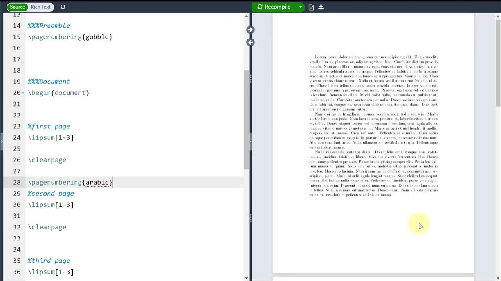Screen dimensions: 501x281
Task: Click the paragraph starting 'Nam dui ligula' in PDF
Action: [x=373, y=131]
